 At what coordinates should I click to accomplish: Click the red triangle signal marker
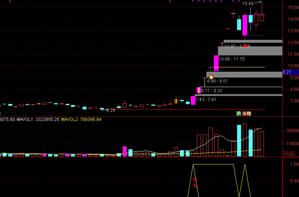coord(245,46)
